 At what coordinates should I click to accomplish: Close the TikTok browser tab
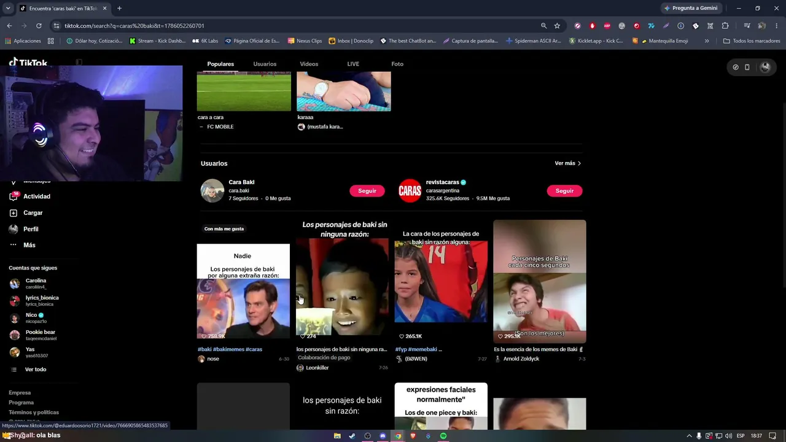tap(105, 9)
